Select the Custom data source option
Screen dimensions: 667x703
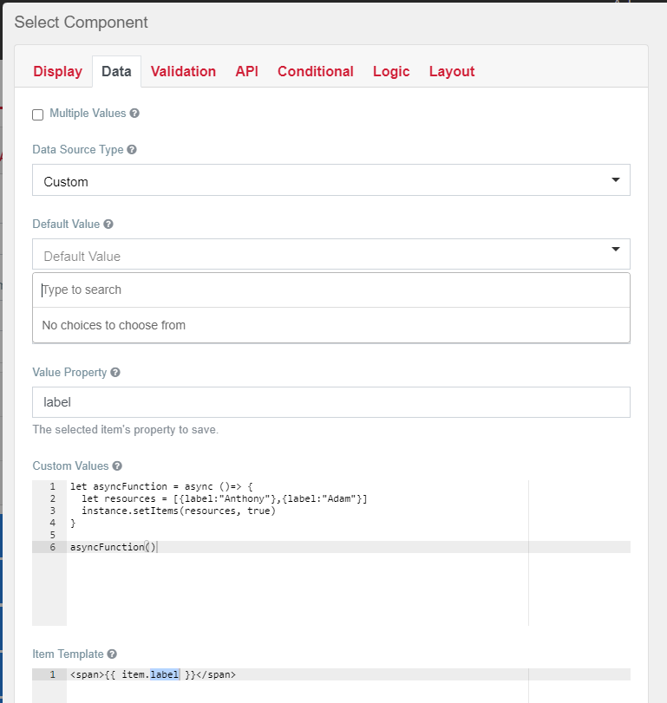click(x=330, y=179)
